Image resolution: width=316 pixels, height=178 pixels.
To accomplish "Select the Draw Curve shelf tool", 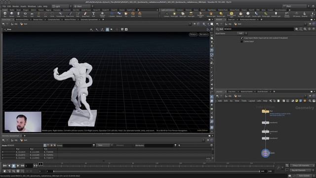I will click(70, 14).
